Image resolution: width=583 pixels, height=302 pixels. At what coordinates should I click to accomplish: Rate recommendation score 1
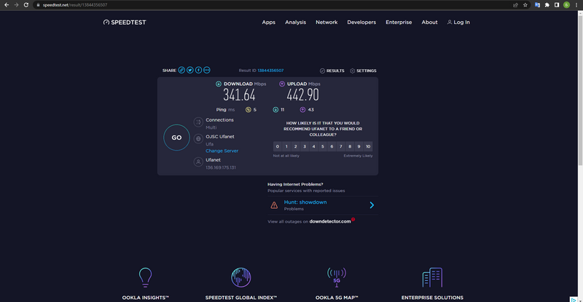(x=286, y=146)
